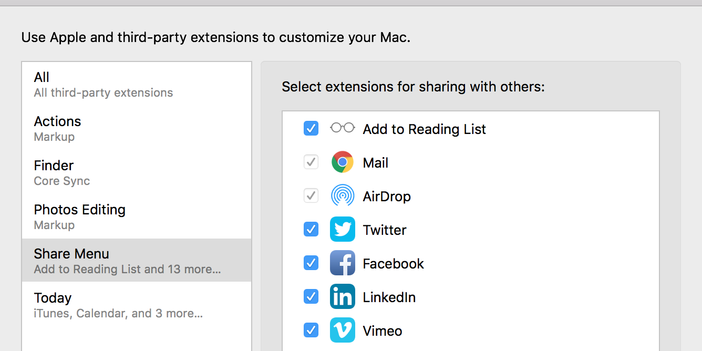This screenshot has width=702, height=351.
Task: Click the Twitter bird icon
Action: click(342, 230)
